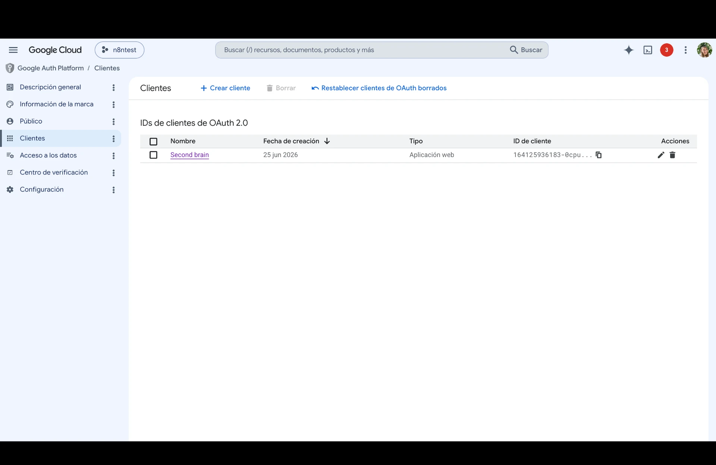The width and height of the screenshot is (716, 465).
Task: Go to Descripción general section
Action: pyautogui.click(x=50, y=87)
